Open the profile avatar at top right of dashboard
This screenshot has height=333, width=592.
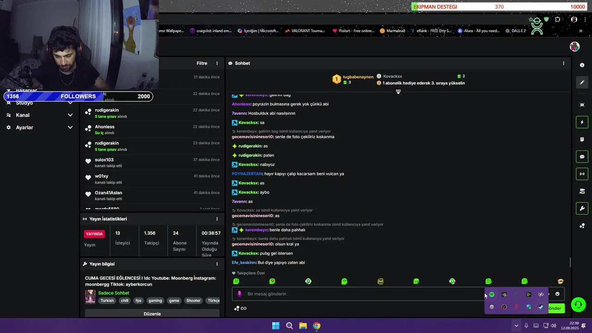574,47
